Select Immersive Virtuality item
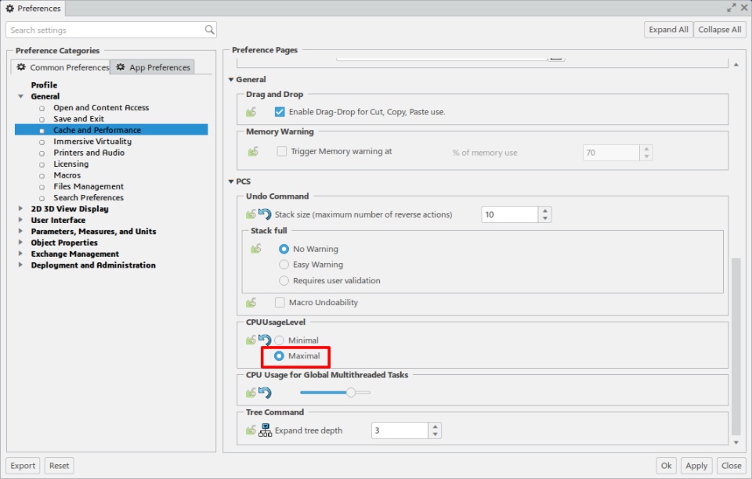Viewport: 752px width, 479px height. click(92, 142)
